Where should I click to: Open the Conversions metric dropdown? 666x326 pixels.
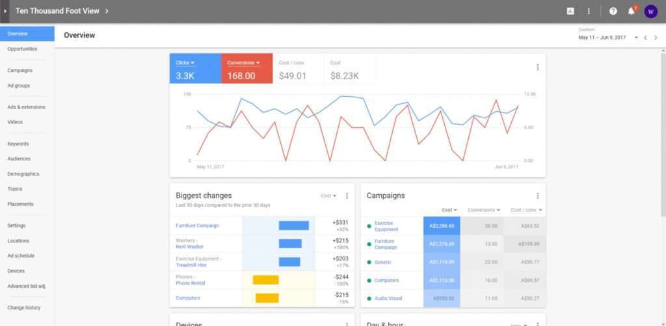coord(243,63)
